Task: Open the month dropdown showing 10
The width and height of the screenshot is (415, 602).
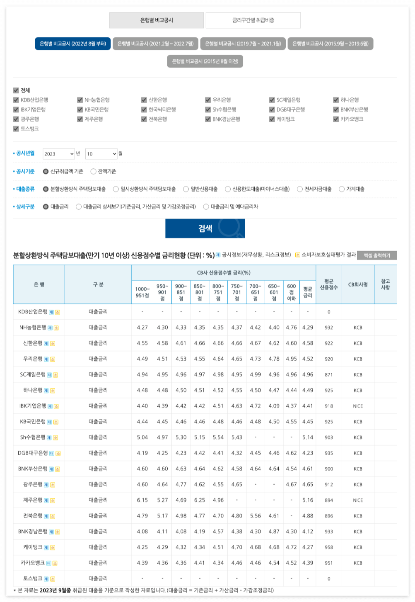Action: (x=101, y=154)
